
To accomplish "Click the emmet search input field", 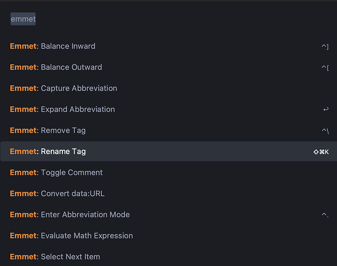I will click(x=168, y=19).
